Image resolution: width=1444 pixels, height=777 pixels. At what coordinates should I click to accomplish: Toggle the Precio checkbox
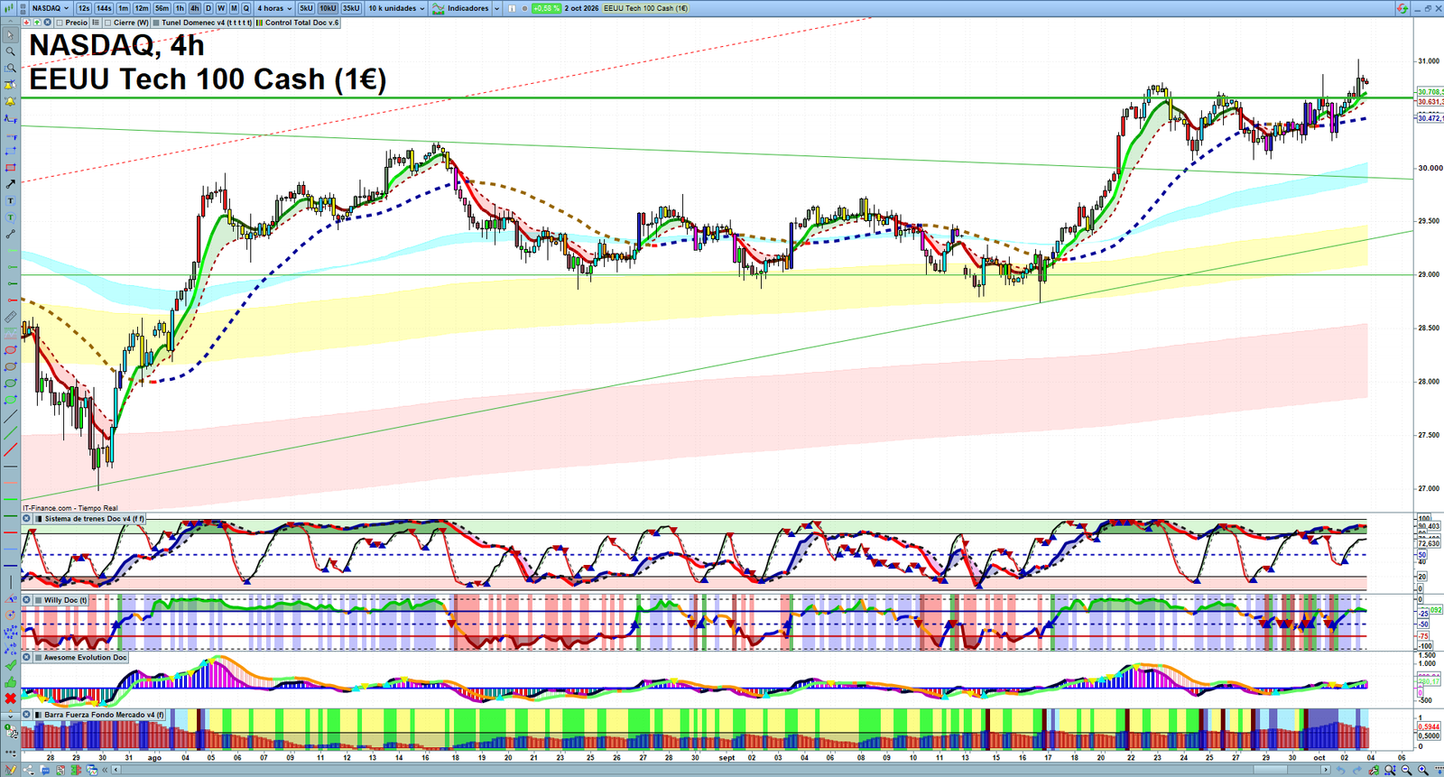60,23
